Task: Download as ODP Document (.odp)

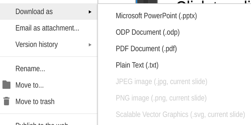Action: tap(147, 32)
